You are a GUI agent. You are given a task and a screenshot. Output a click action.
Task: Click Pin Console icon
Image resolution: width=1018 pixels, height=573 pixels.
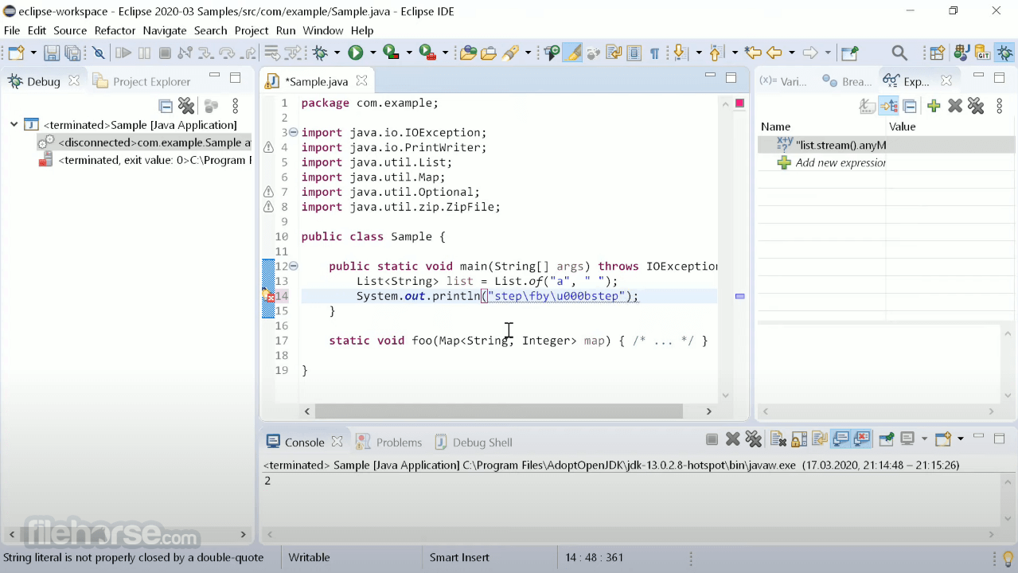886,439
